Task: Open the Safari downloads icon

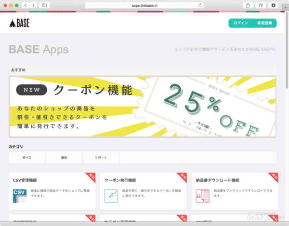Action: point(273,5)
